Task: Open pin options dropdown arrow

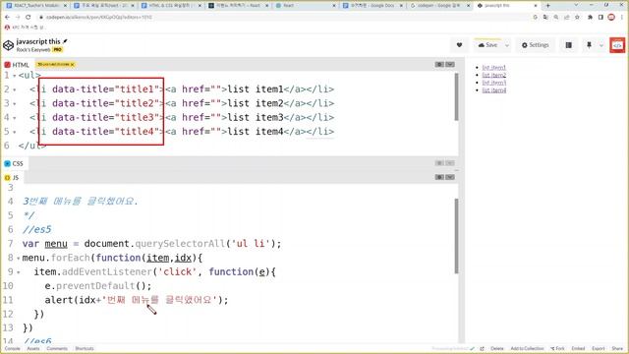Action: (600, 45)
